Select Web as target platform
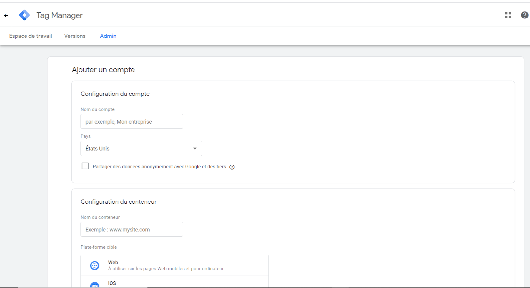This screenshot has width=530, height=288. [113, 262]
